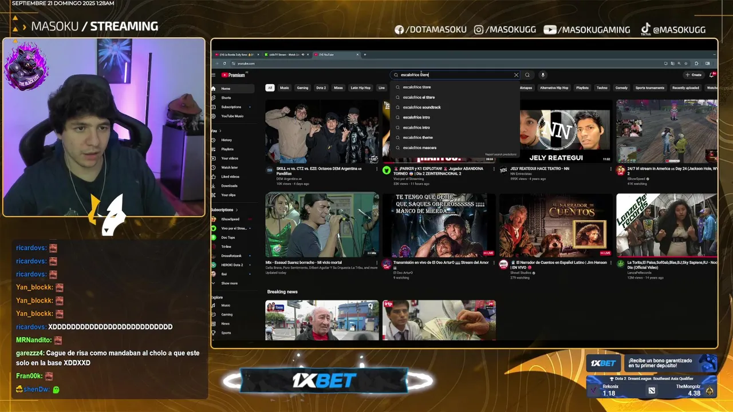The image size is (733, 412).
Task: Clear the search box with X
Action: [x=516, y=75]
